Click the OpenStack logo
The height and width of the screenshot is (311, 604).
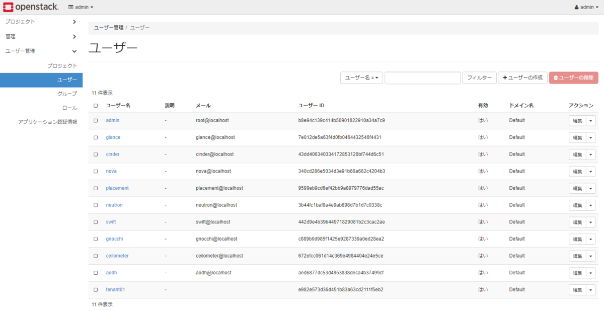pos(31,7)
